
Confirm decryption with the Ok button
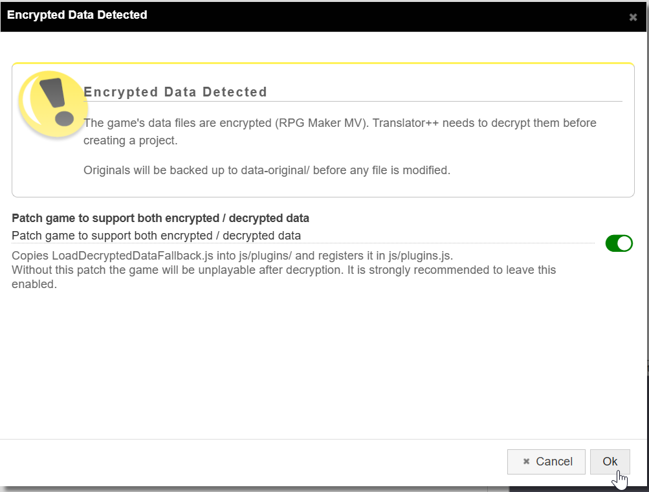[610, 462]
